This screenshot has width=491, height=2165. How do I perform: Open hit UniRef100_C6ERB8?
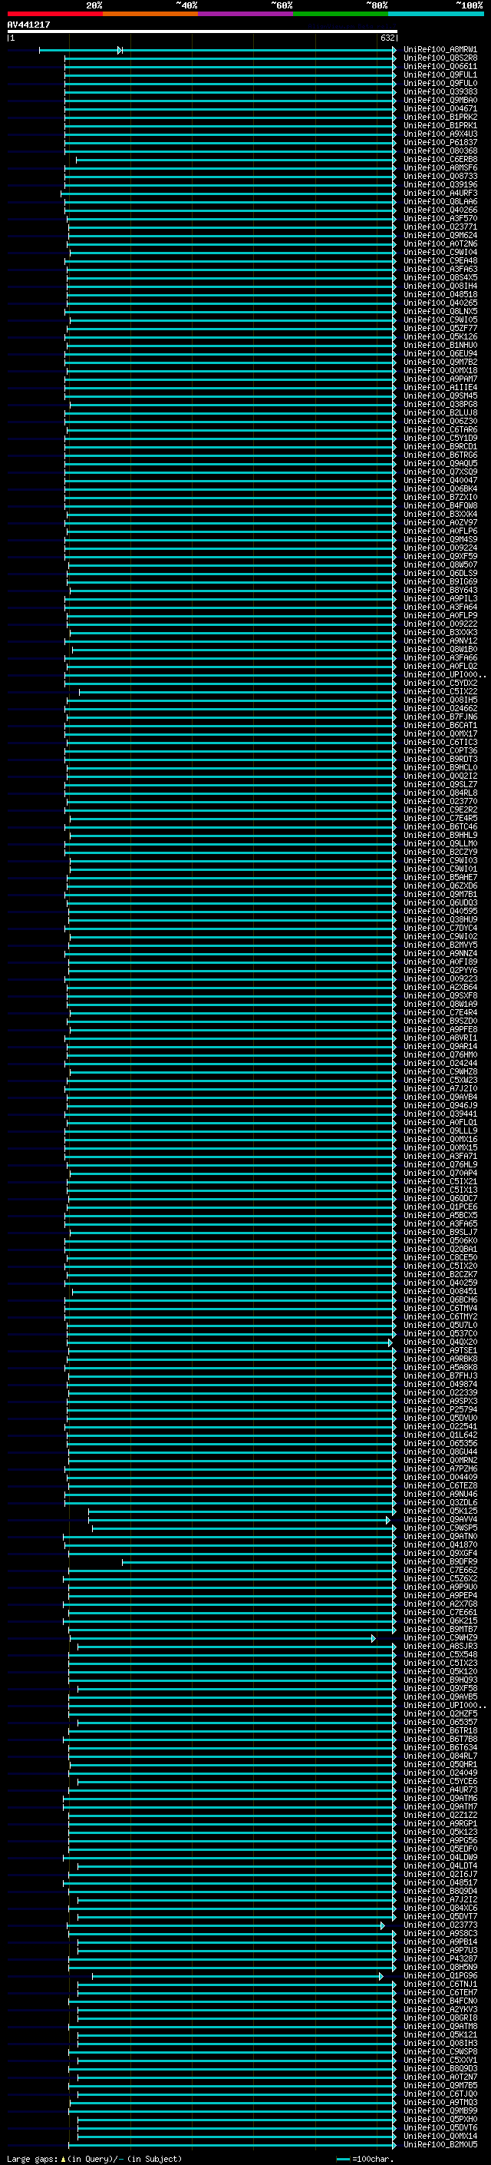[440, 160]
